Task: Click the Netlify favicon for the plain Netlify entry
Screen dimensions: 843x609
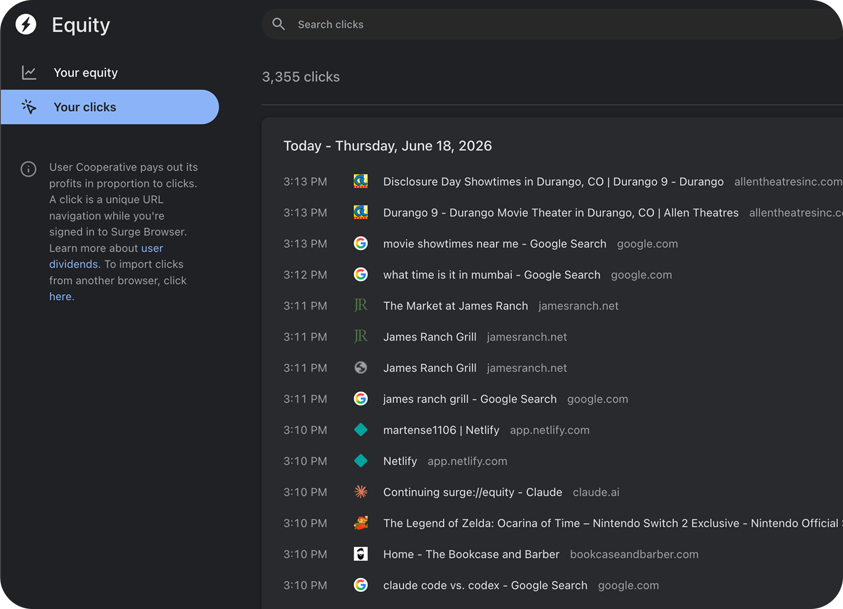Action: [361, 461]
